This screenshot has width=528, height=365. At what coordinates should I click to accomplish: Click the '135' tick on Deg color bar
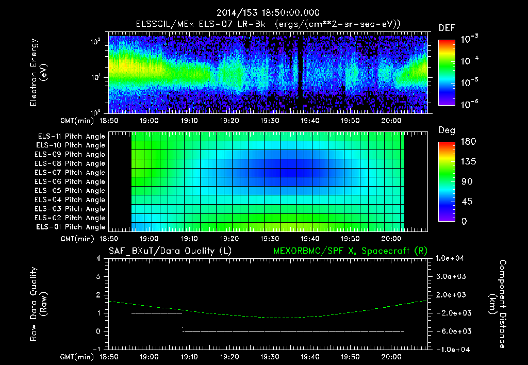pos(468,162)
